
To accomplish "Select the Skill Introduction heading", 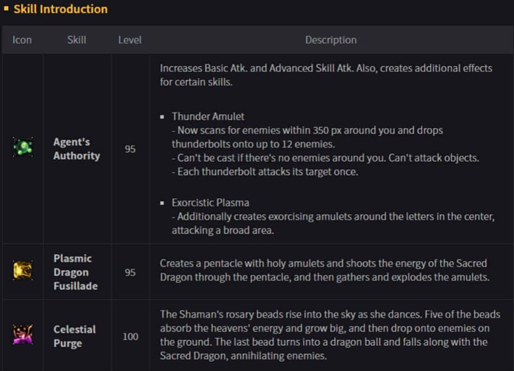I will point(61,9).
